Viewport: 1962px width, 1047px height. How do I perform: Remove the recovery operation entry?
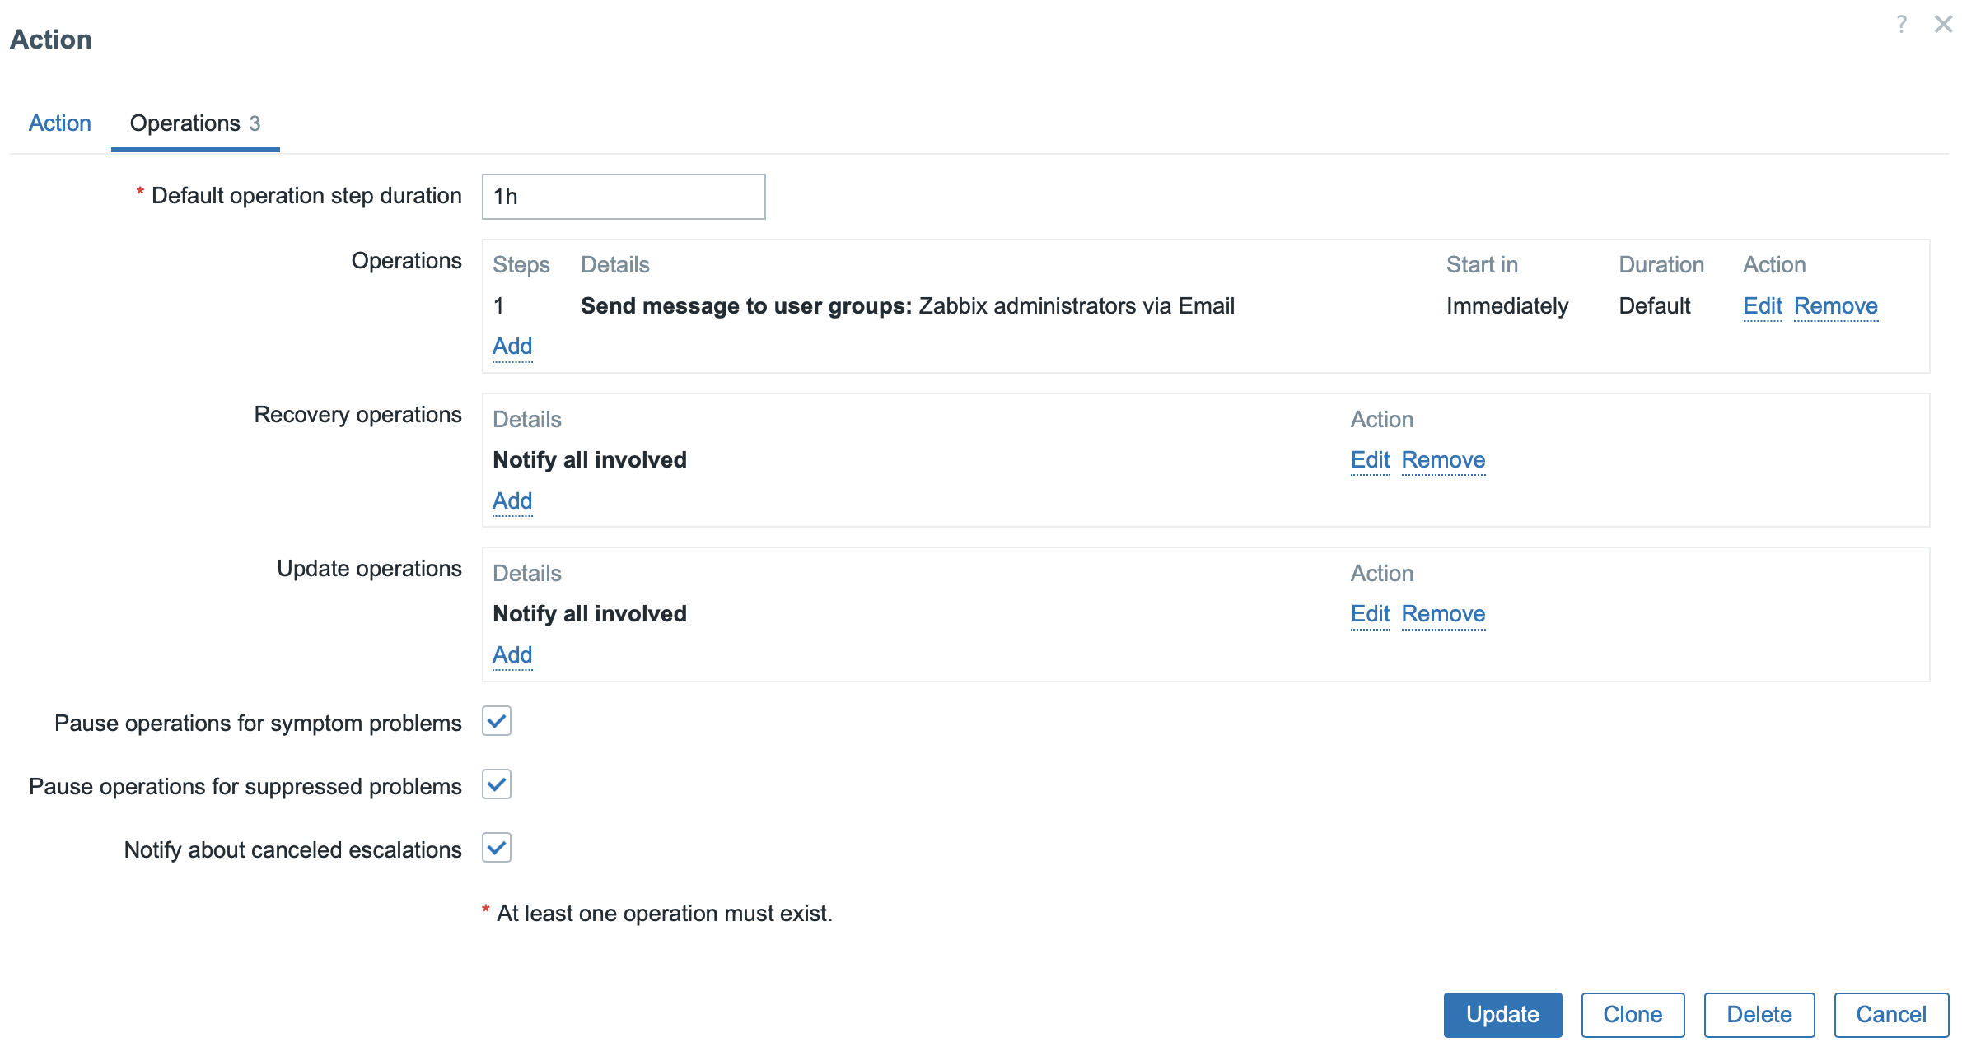[x=1443, y=460]
